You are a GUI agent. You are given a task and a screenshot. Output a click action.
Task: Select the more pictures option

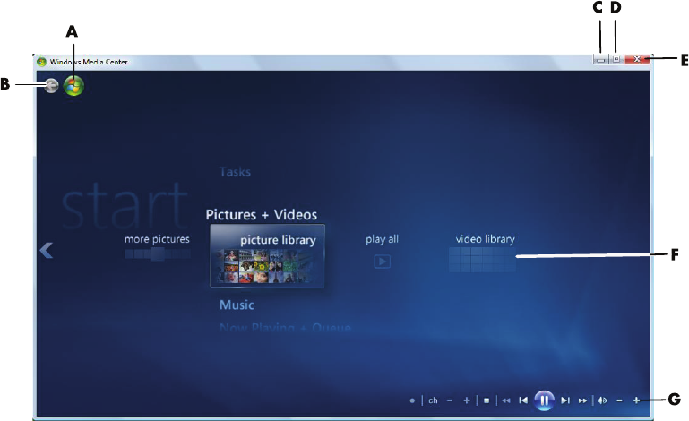pyautogui.click(x=157, y=239)
